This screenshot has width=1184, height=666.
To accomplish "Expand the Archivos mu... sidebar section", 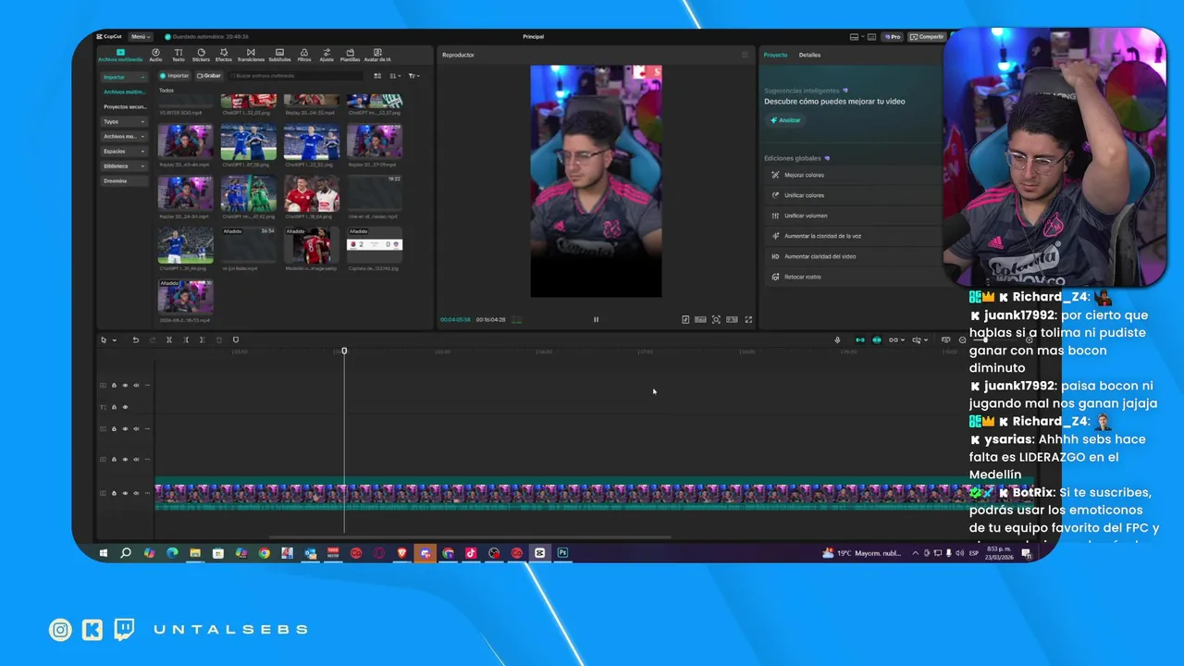I will point(124,136).
